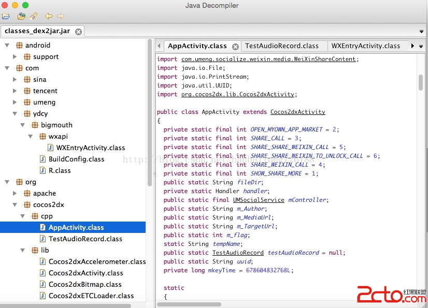Select BuildConfig.class in the tree
This screenshot has height=308, width=428.
76,159
